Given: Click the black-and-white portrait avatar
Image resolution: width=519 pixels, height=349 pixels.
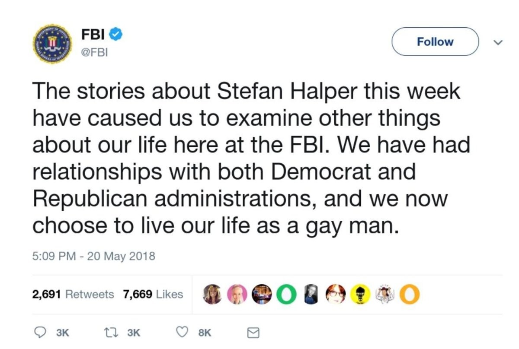Looking at the screenshot, I should (x=310, y=294).
